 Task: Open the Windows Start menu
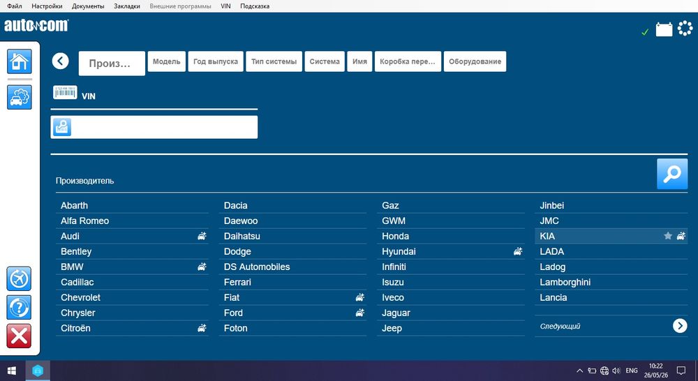12,371
